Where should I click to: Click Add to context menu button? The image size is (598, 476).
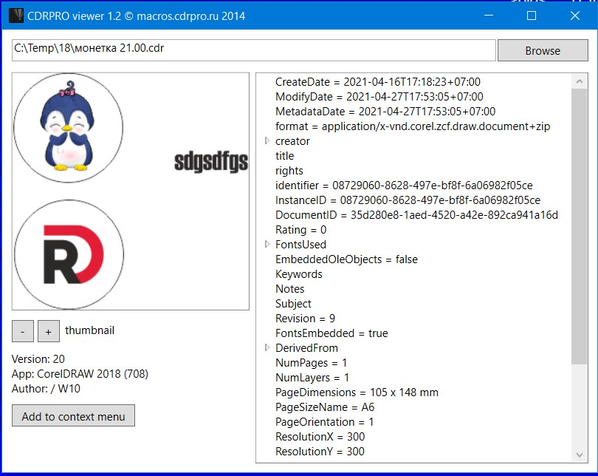point(73,415)
